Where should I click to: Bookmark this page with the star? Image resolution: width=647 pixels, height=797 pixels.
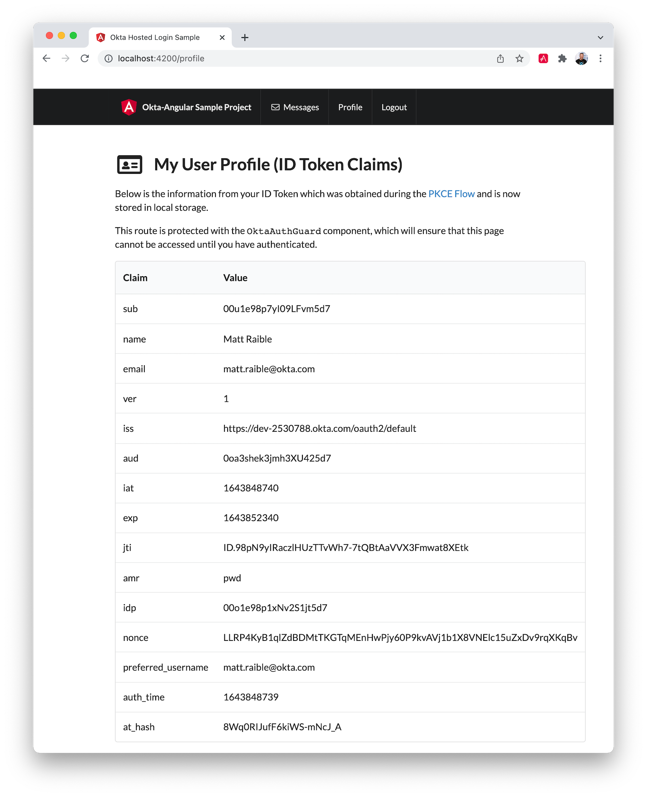coord(520,59)
